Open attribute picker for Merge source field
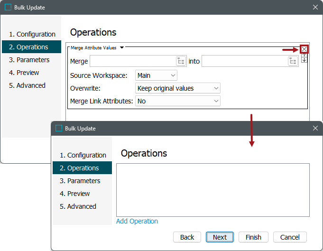Screen dimensions: 323x251 pos(181,61)
